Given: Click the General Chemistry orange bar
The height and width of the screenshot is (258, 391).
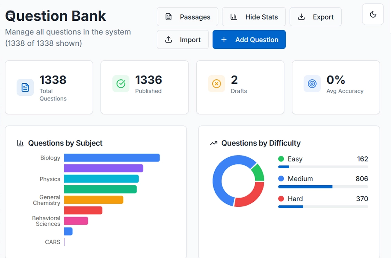Looking at the screenshot, I should [x=94, y=200].
